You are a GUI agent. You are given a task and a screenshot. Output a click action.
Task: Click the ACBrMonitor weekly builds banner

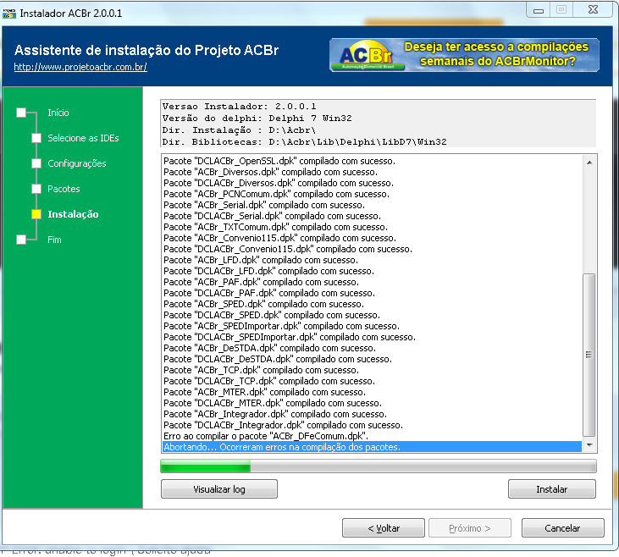464,55
